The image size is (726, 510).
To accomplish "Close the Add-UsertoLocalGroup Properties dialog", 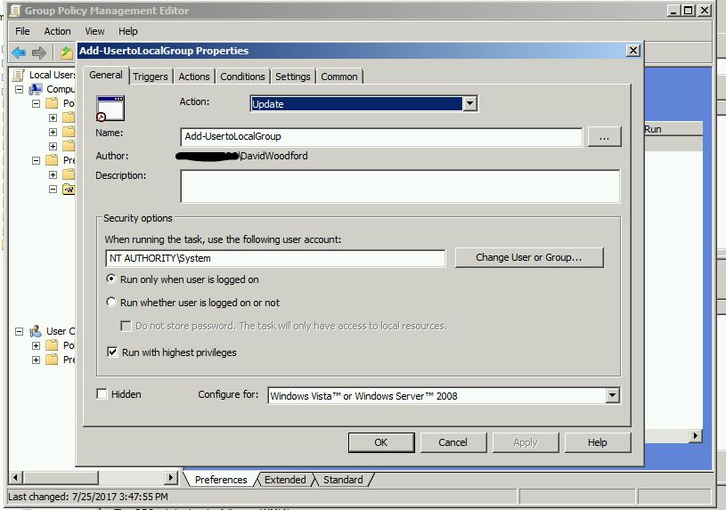I will pos(633,51).
